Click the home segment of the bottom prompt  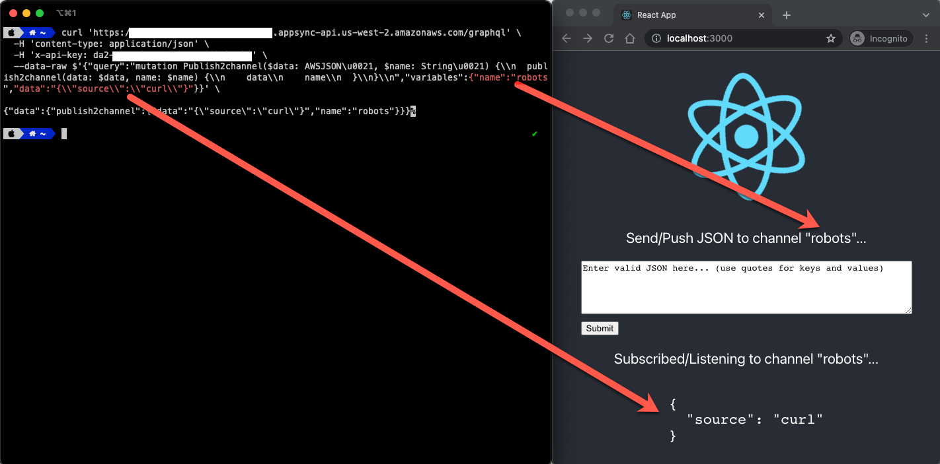[x=38, y=134]
